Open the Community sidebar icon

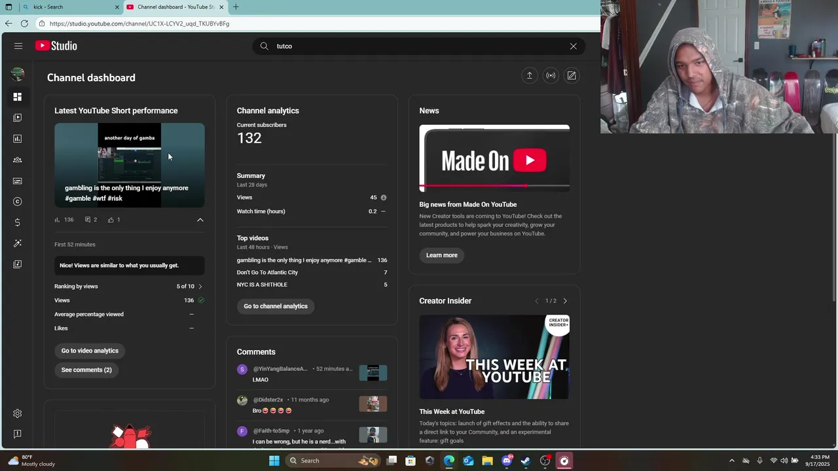18,160
